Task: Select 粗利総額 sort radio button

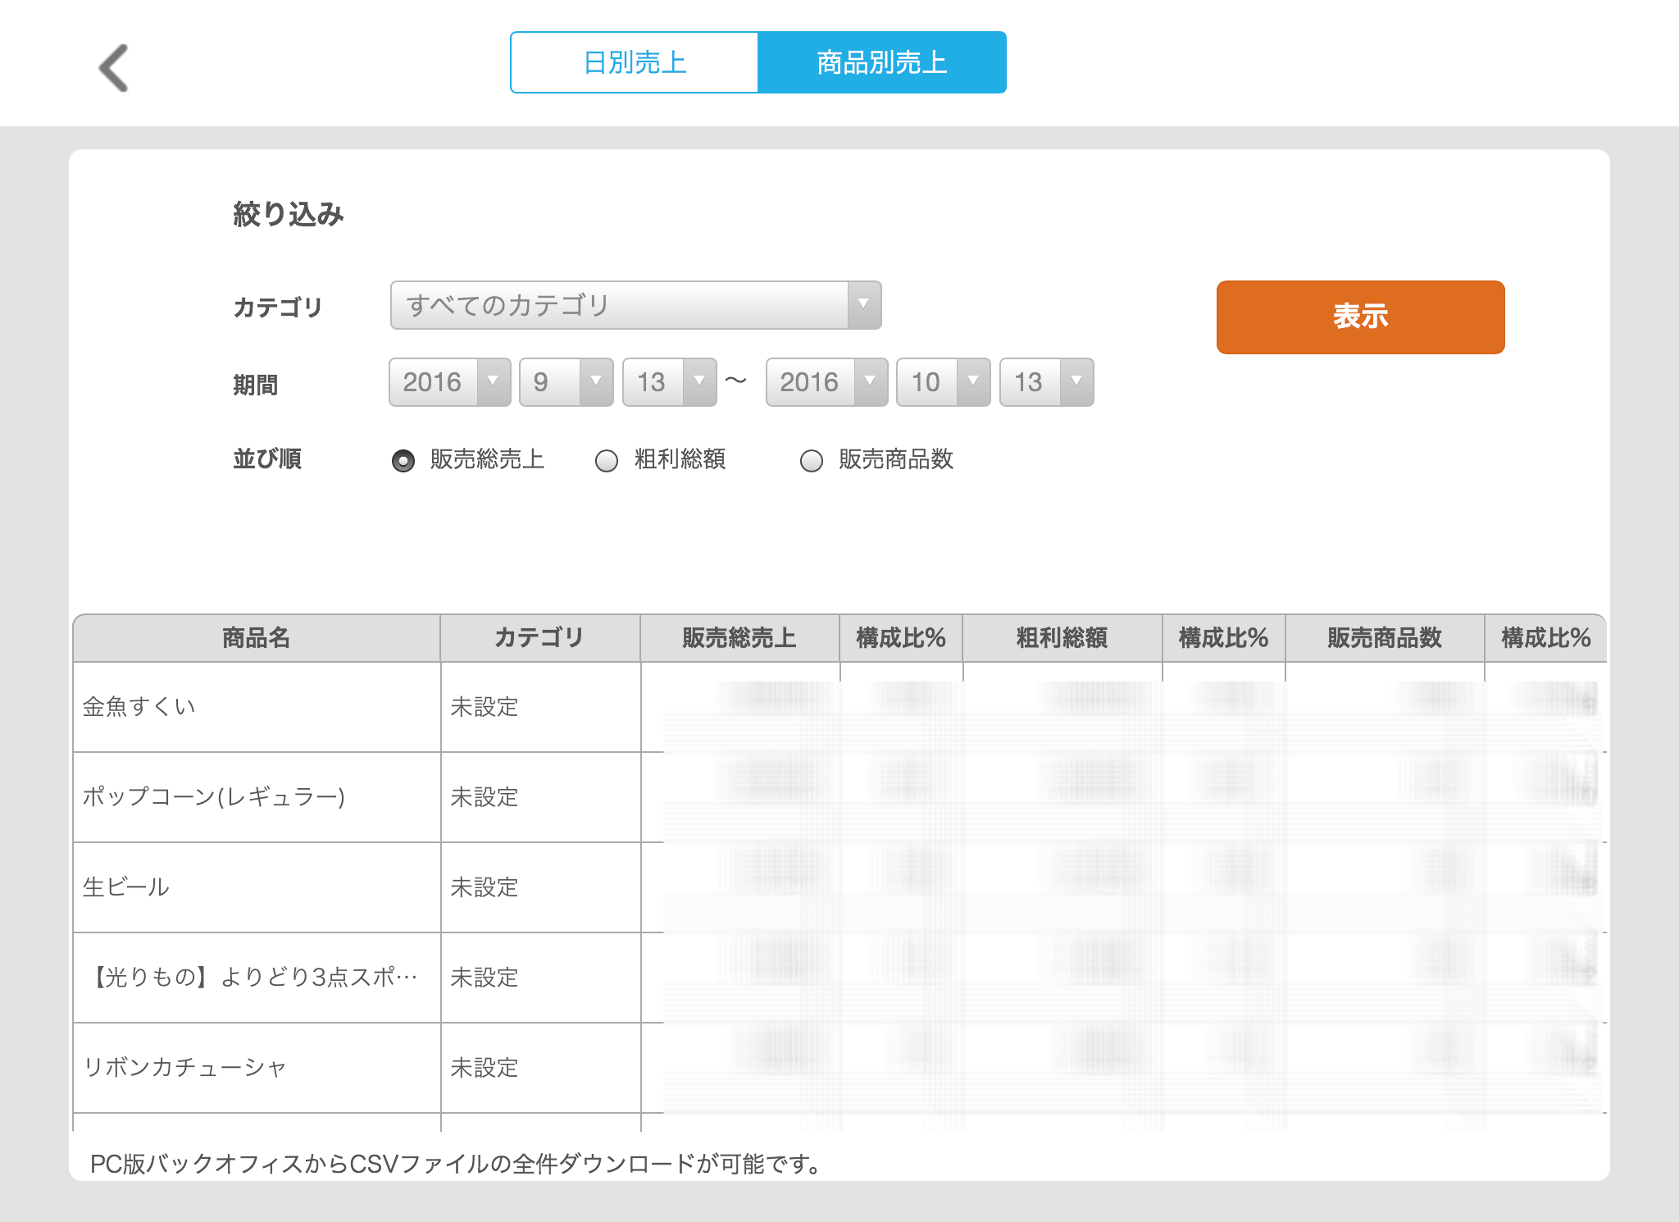Action: tap(607, 461)
